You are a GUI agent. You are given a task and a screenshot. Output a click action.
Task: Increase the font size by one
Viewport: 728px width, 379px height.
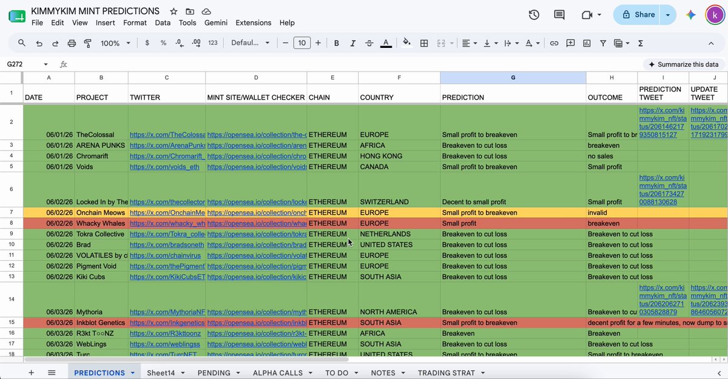click(318, 43)
